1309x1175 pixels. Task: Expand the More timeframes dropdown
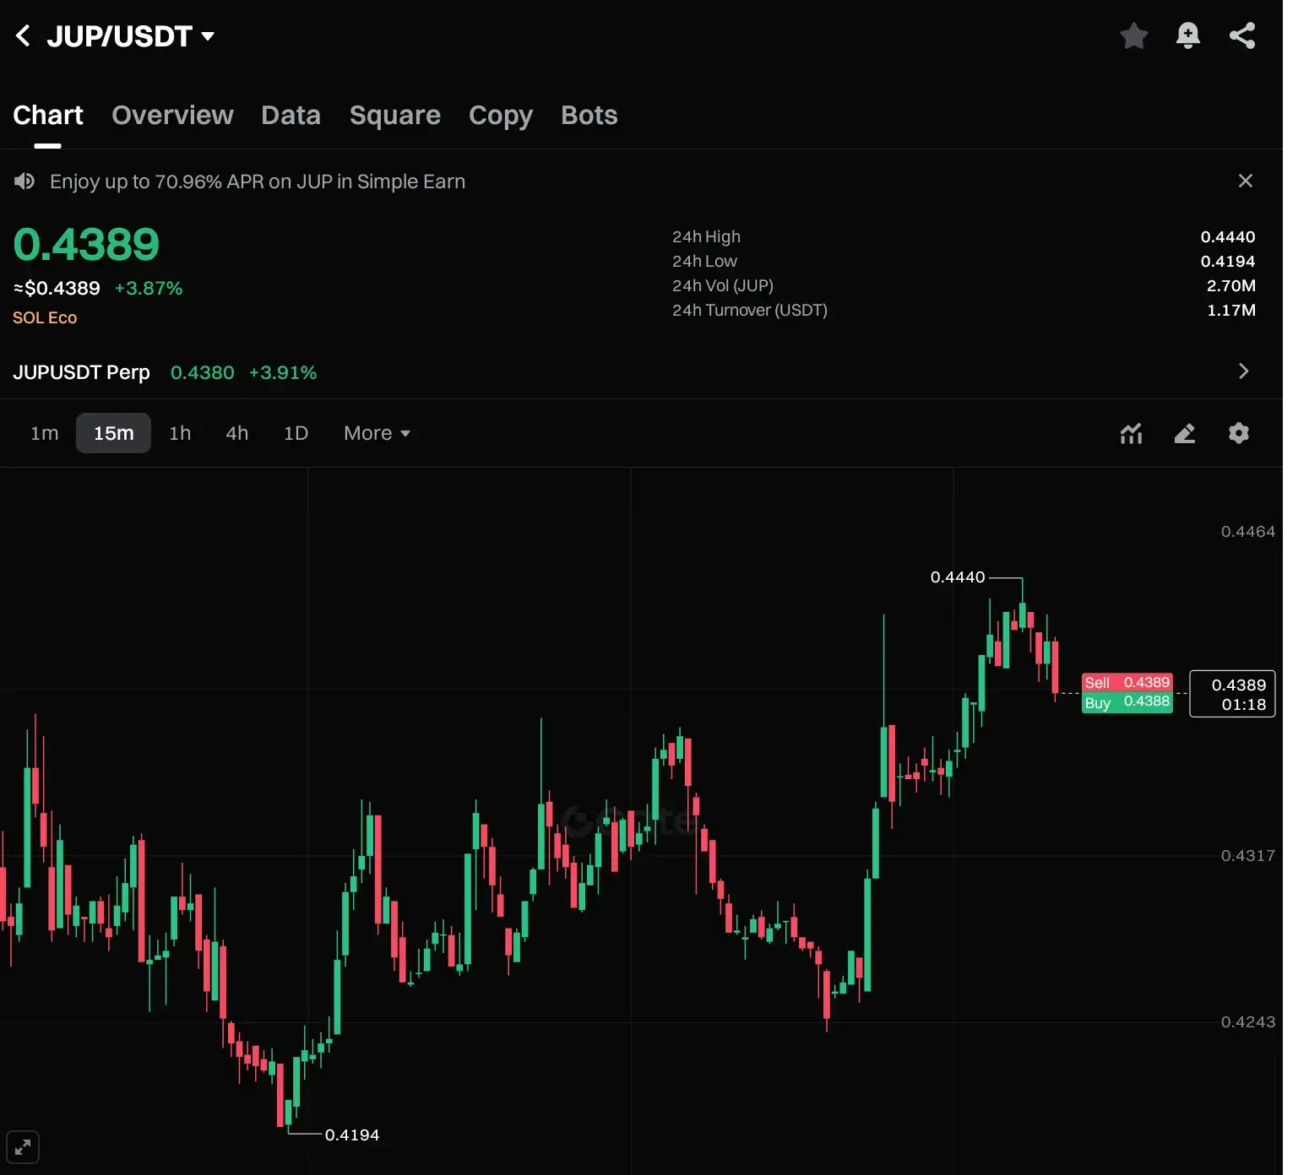click(x=377, y=433)
